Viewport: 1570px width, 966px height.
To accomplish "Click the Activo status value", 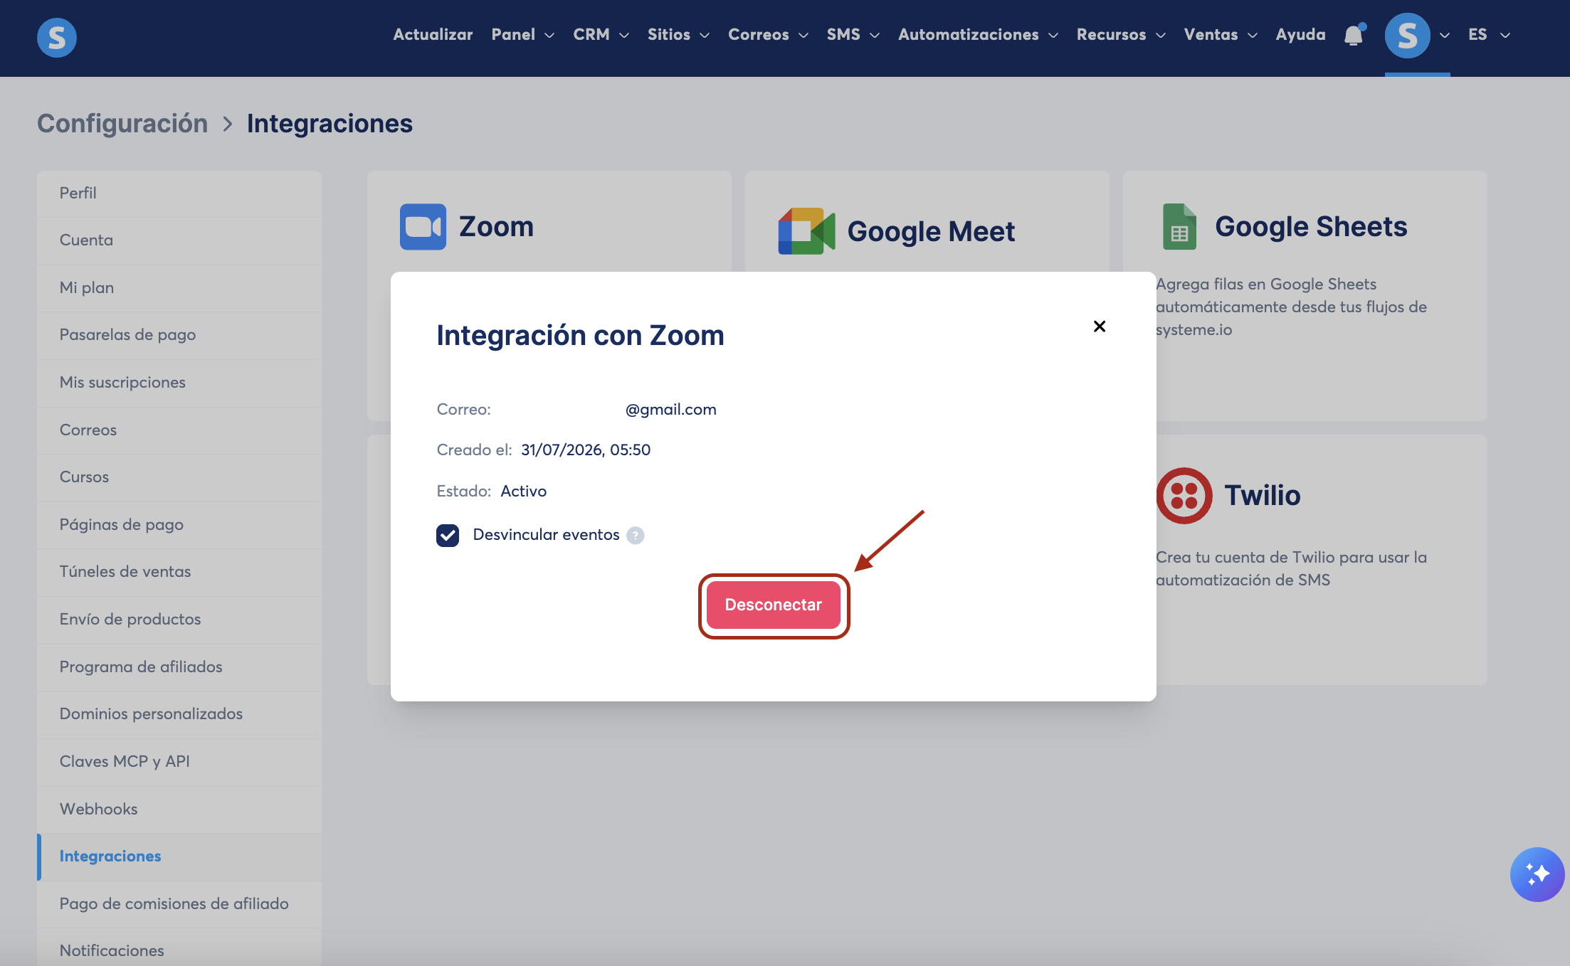I will point(523,492).
